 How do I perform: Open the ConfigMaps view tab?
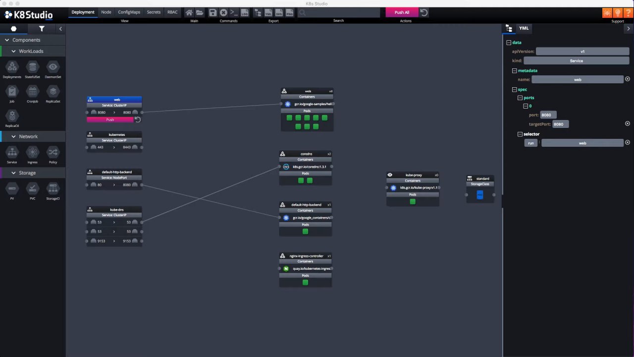tap(129, 12)
